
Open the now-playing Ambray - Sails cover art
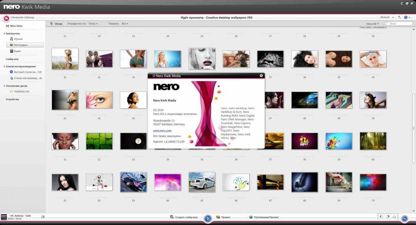tap(4, 217)
